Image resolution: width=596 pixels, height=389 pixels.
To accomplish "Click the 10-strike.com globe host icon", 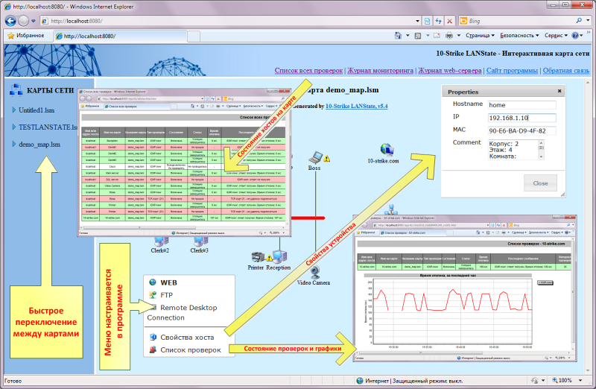I will [387, 150].
